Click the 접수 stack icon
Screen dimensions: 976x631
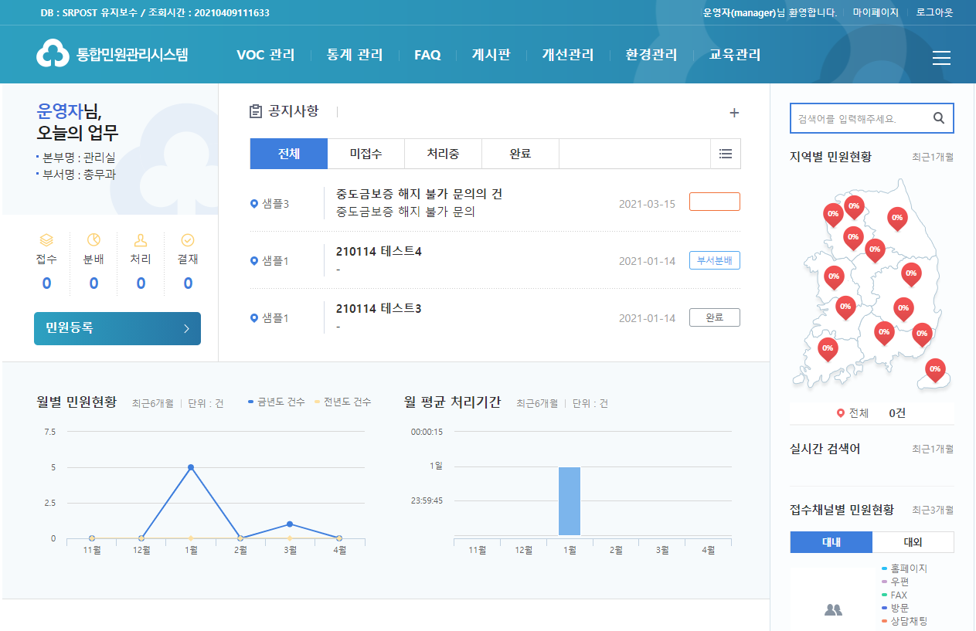46,240
